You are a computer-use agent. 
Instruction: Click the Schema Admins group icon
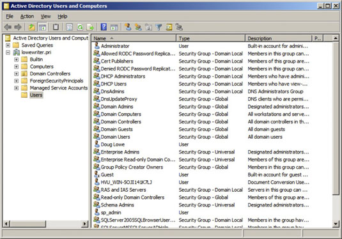pyautogui.click(x=97, y=204)
